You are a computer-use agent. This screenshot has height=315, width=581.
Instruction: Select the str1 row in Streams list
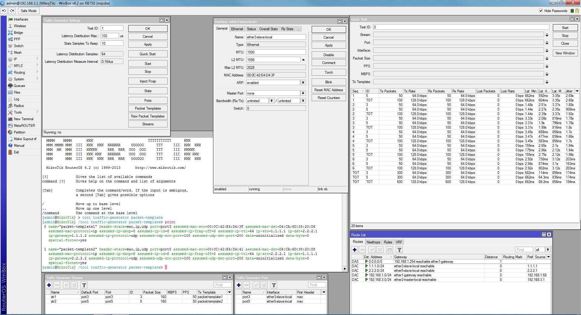[x=139, y=297]
